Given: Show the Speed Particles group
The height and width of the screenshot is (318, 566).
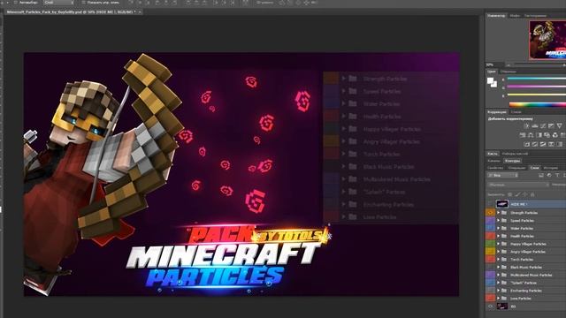Looking at the screenshot, I should point(490,220).
